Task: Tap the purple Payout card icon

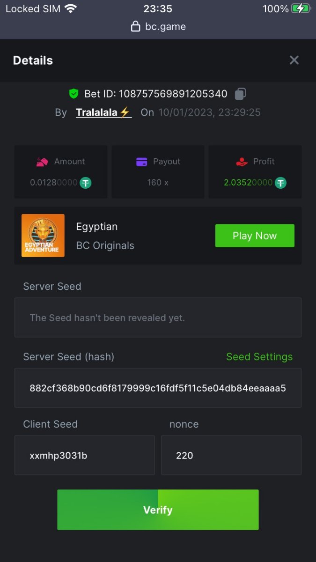Action: click(141, 162)
